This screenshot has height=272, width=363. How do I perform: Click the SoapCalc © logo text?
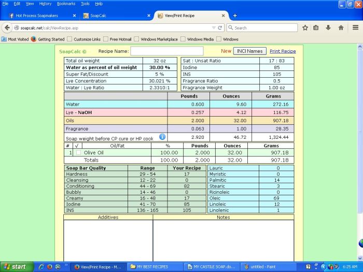73,51
